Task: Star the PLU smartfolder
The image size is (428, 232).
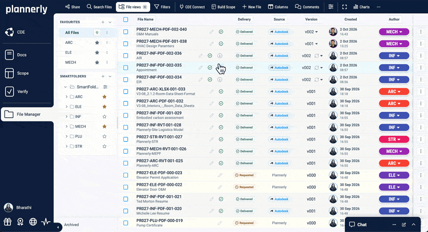Action: pos(104,136)
